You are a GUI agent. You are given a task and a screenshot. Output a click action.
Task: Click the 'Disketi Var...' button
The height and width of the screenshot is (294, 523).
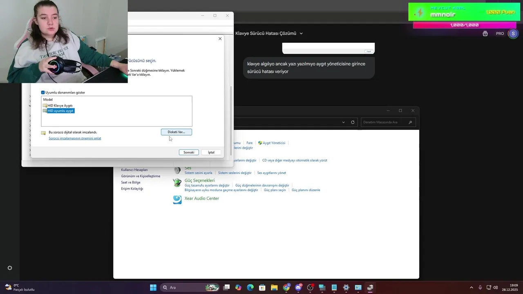[176, 132]
